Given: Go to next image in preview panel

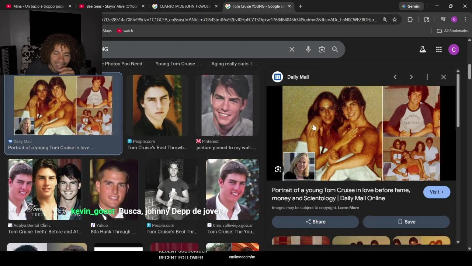Looking at the screenshot, I should pos(411,77).
